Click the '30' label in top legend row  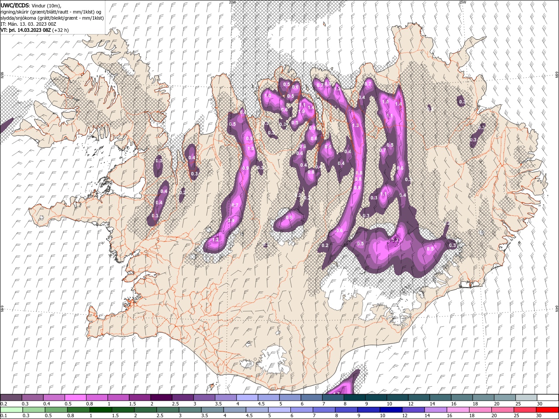(539, 404)
